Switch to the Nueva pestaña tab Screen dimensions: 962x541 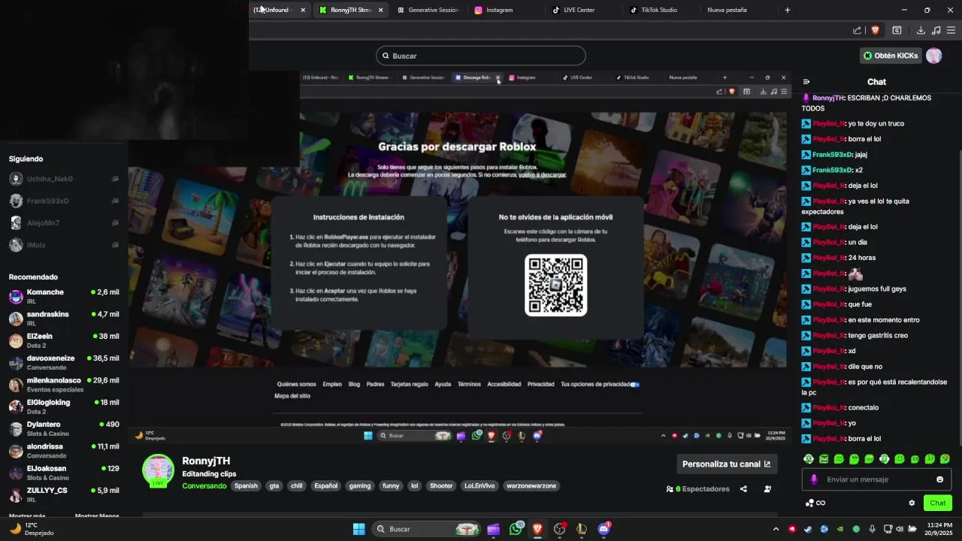coord(737,10)
